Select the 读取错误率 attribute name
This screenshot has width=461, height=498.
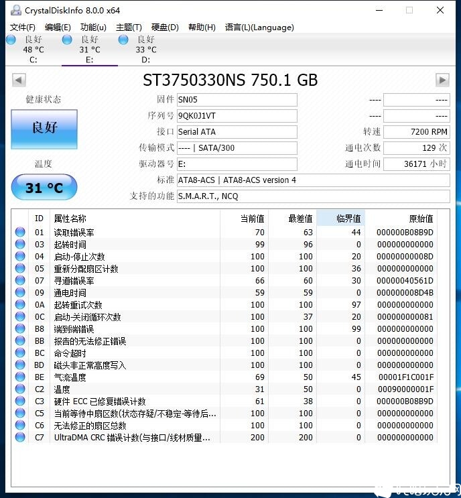click(74, 233)
